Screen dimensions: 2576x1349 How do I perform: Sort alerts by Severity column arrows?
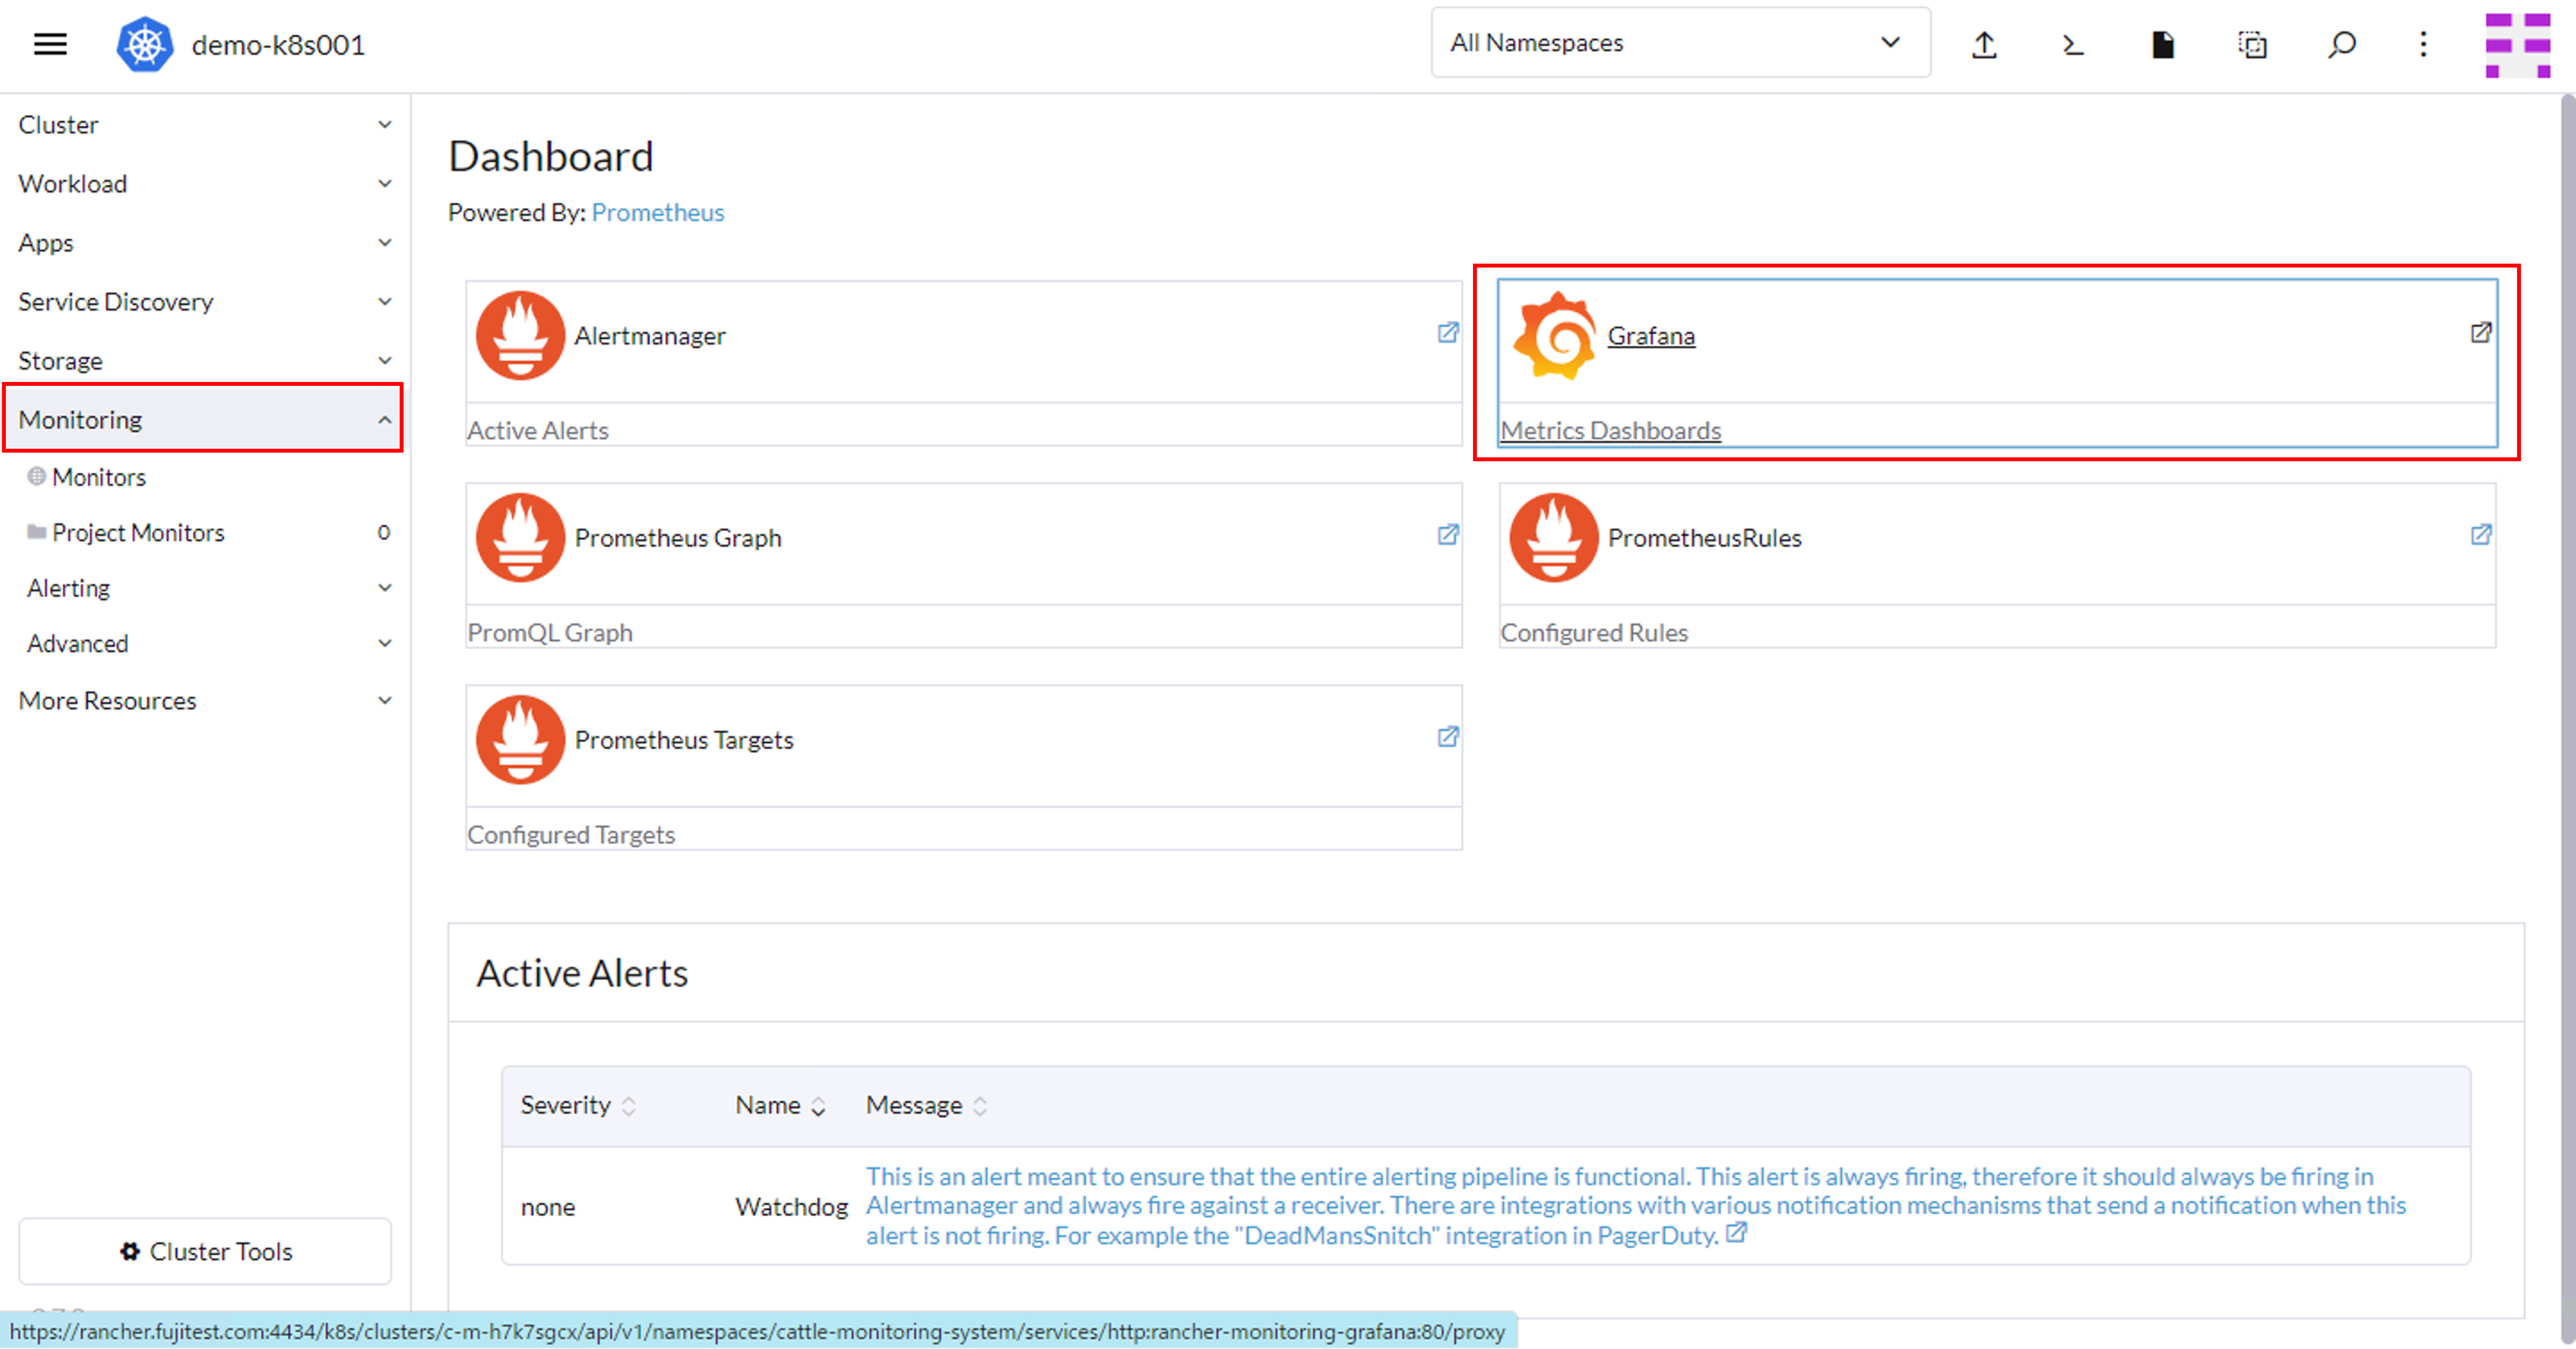629,1106
